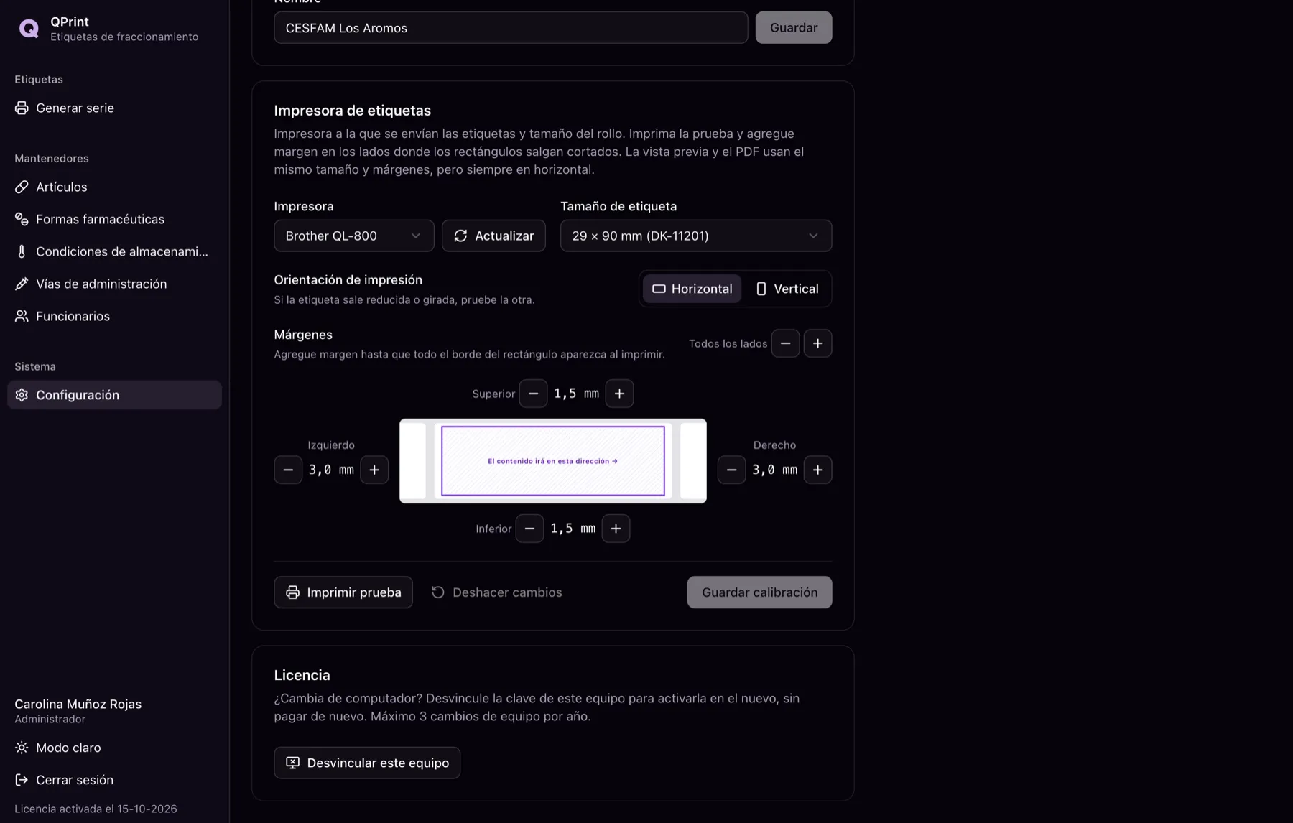Screen dimensions: 1293x823
Task: Increase the Izquierdo margin
Action: [374, 470]
